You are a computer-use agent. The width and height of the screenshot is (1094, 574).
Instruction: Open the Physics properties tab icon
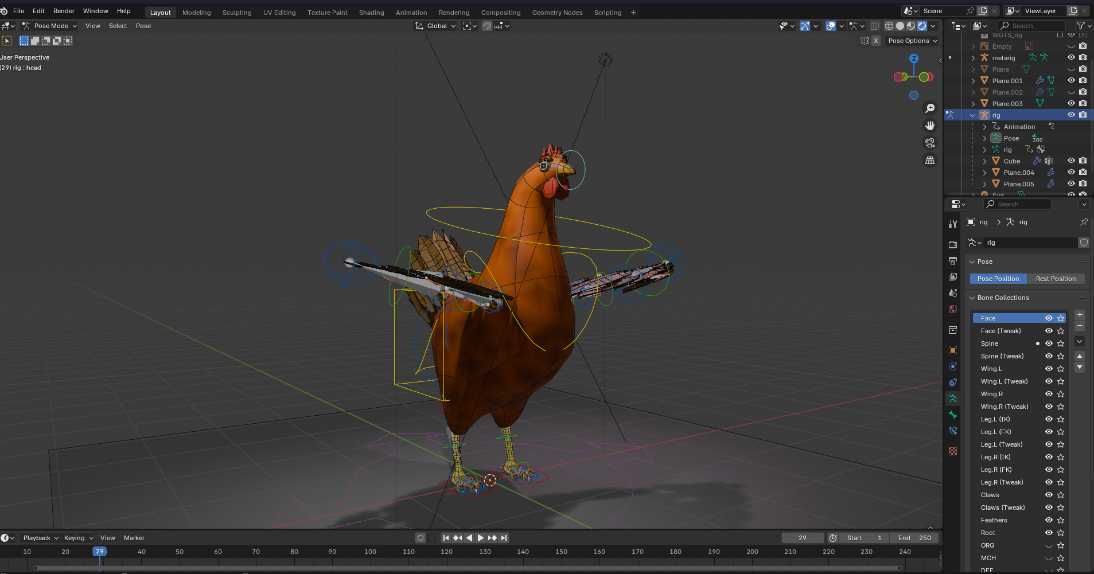click(x=953, y=366)
